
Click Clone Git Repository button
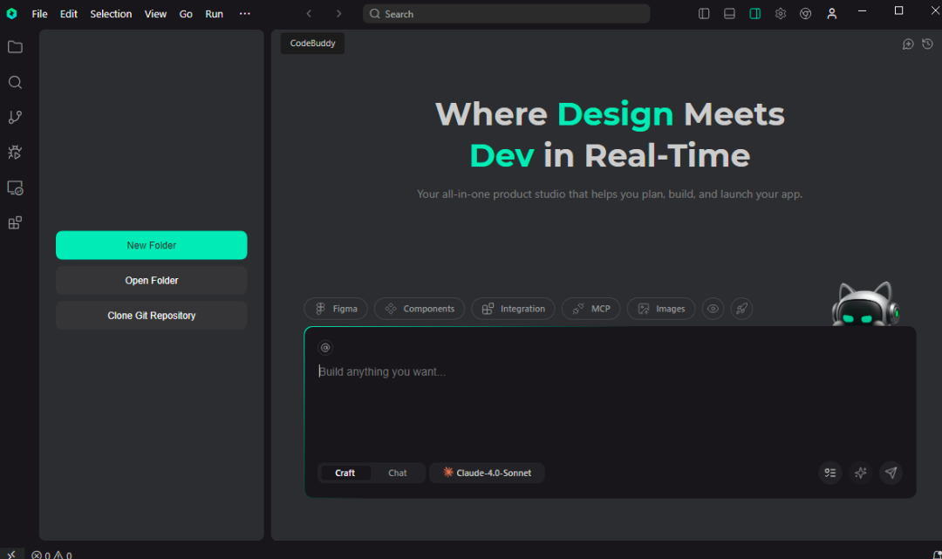(152, 315)
